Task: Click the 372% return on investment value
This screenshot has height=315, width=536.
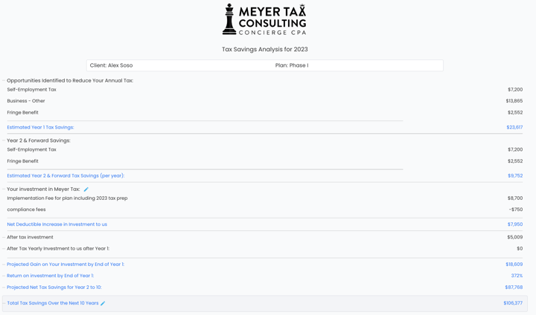Action: coord(517,276)
